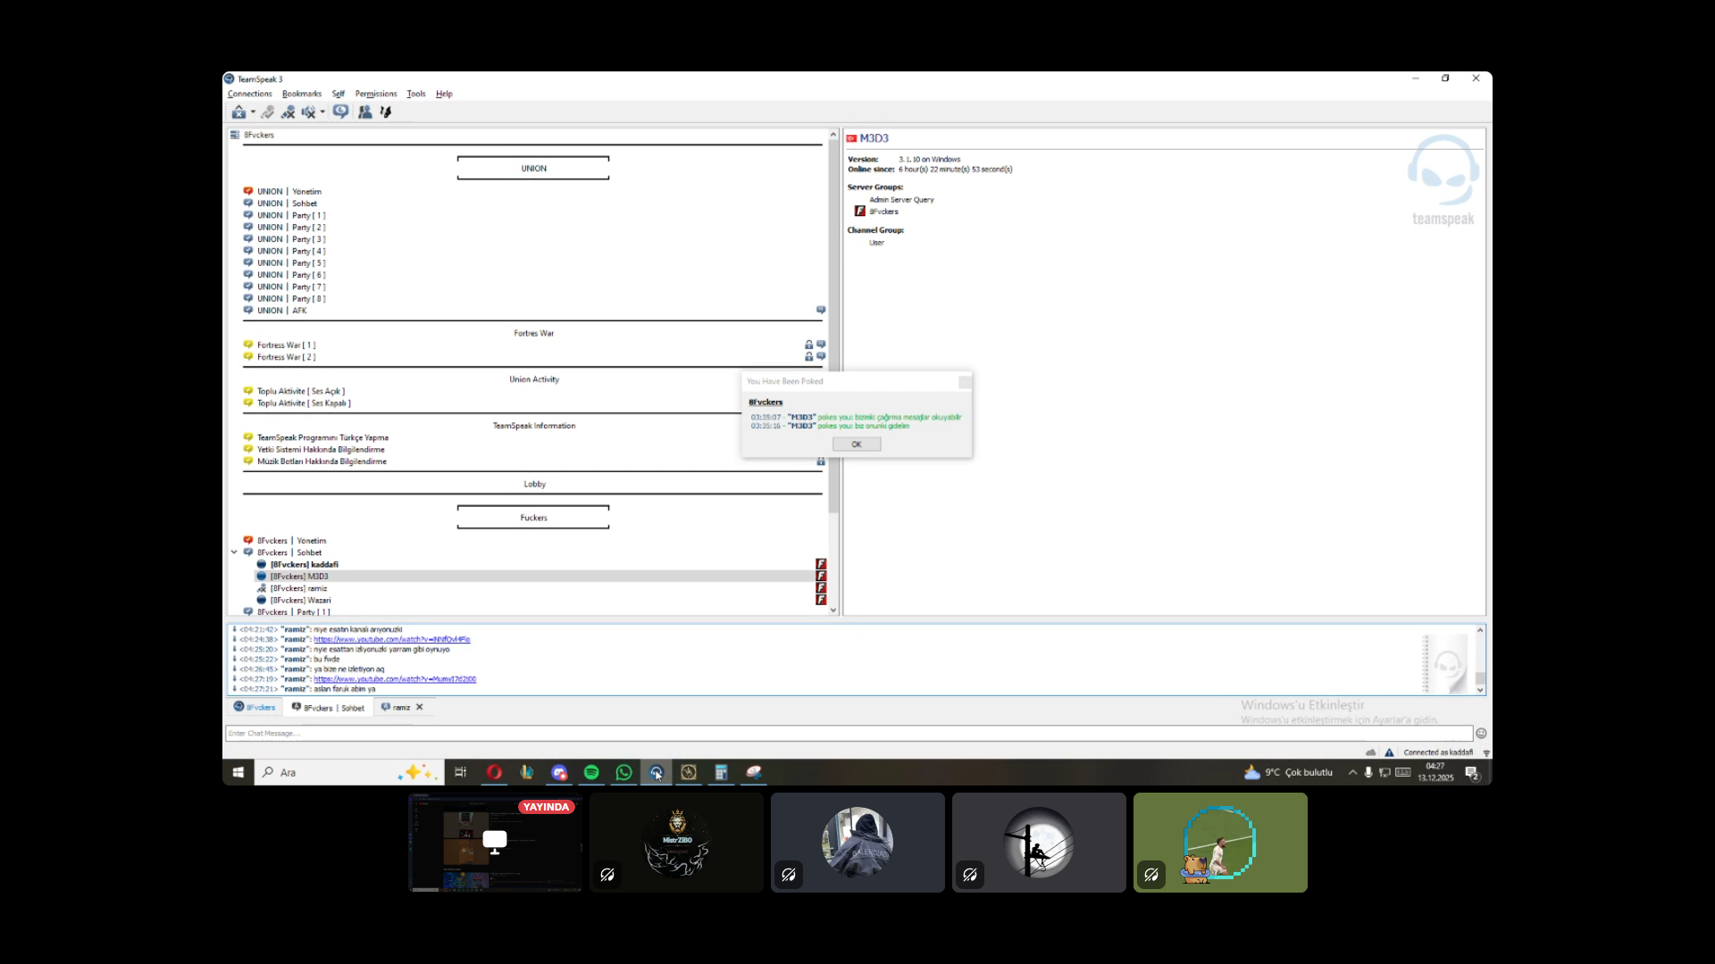Collapse the 8Fvckers | Sohbet channel

click(234, 553)
